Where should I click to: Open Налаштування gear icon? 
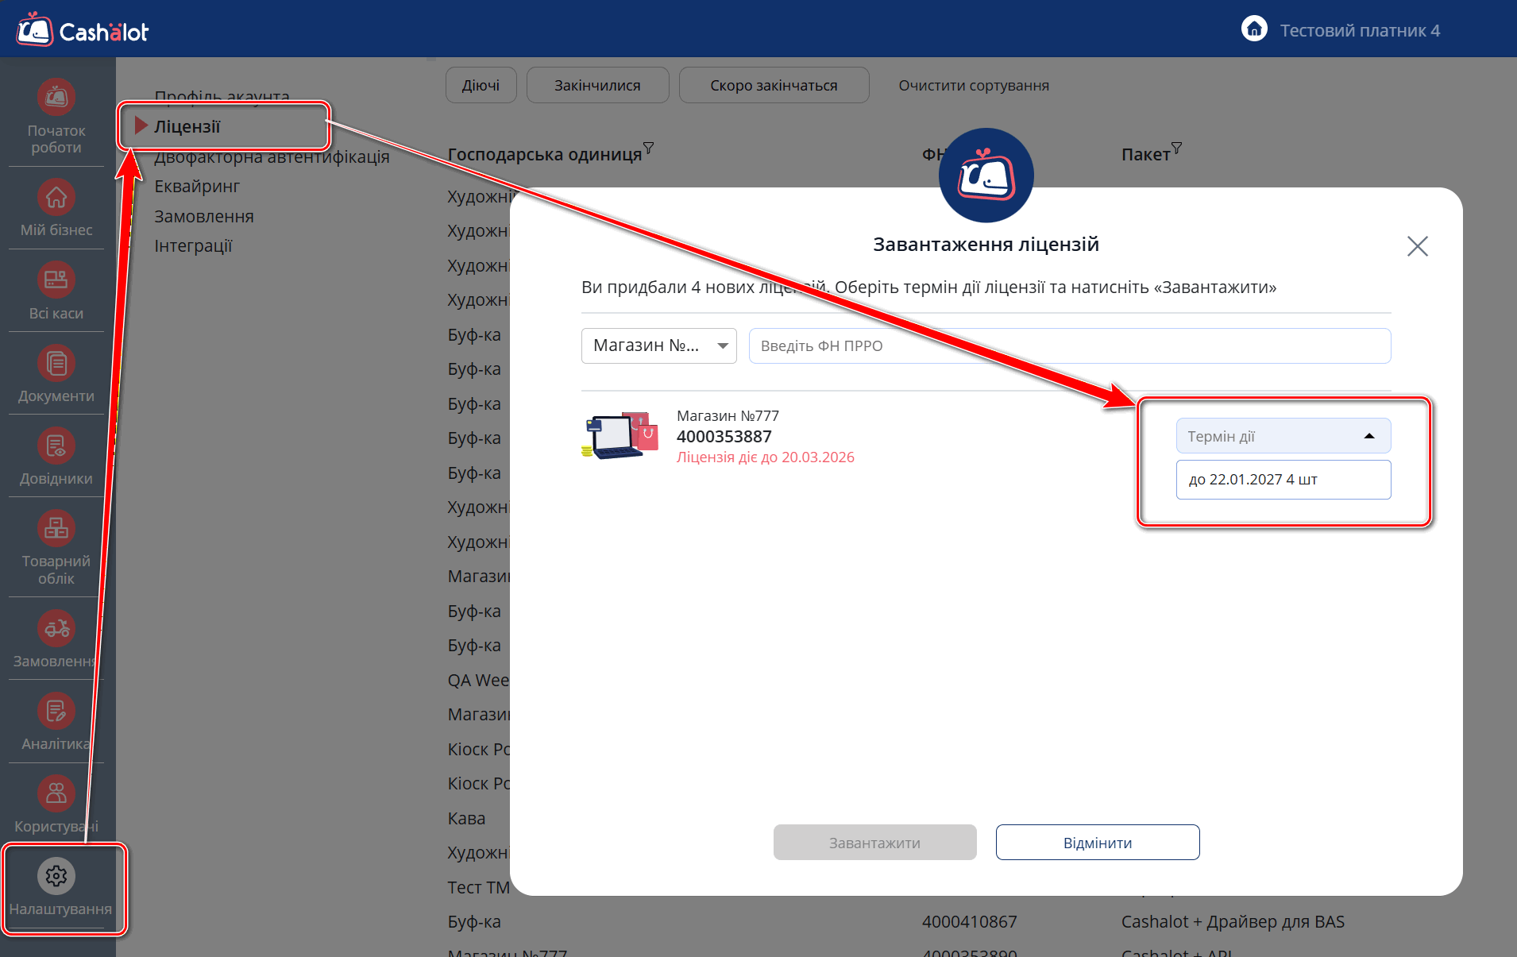point(56,876)
